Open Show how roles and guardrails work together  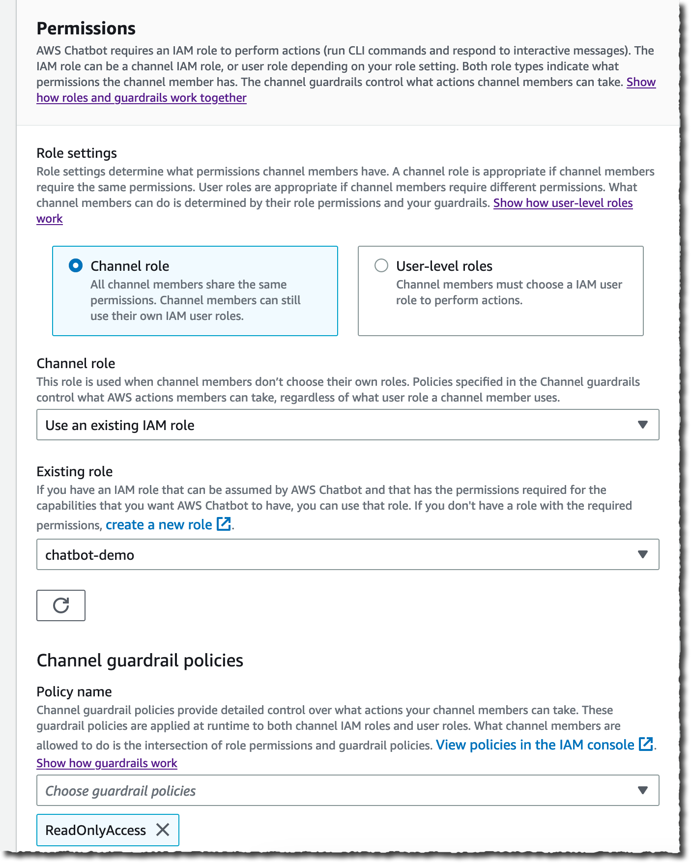(x=141, y=98)
